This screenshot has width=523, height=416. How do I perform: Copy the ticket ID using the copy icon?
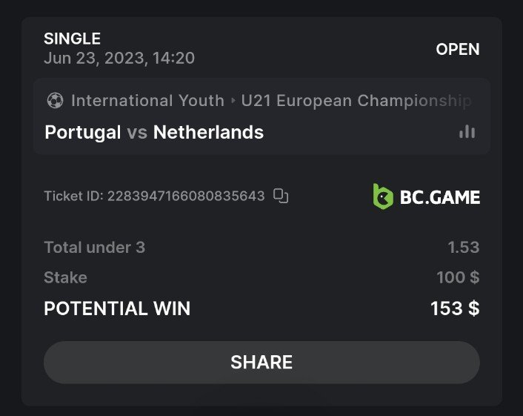click(x=281, y=197)
